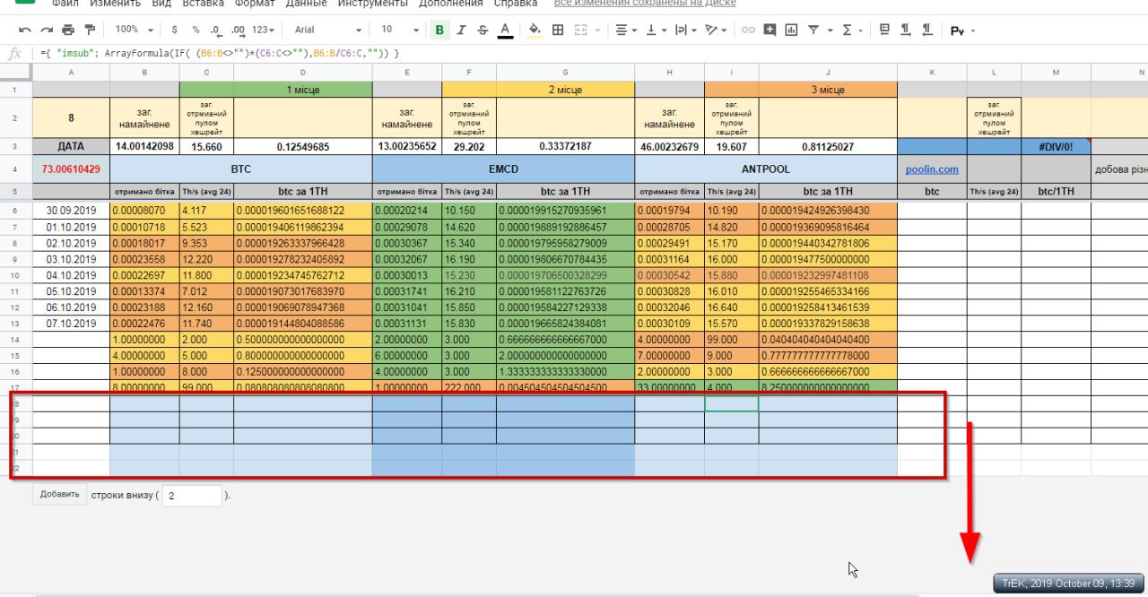This screenshot has height=597, width=1148.
Task: Insert a link with the toolbar icon
Action: pos(748,30)
